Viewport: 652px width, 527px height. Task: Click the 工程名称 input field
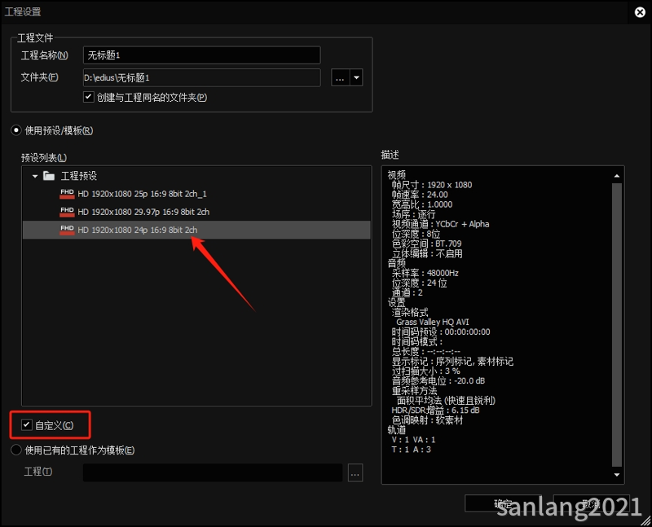201,55
